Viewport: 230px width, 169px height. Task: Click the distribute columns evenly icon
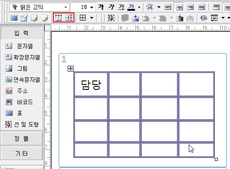point(58,18)
